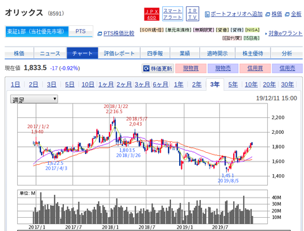Select the 1ヶ月 chart period
This screenshot has width=304, height=231.
click(x=106, y=85)
